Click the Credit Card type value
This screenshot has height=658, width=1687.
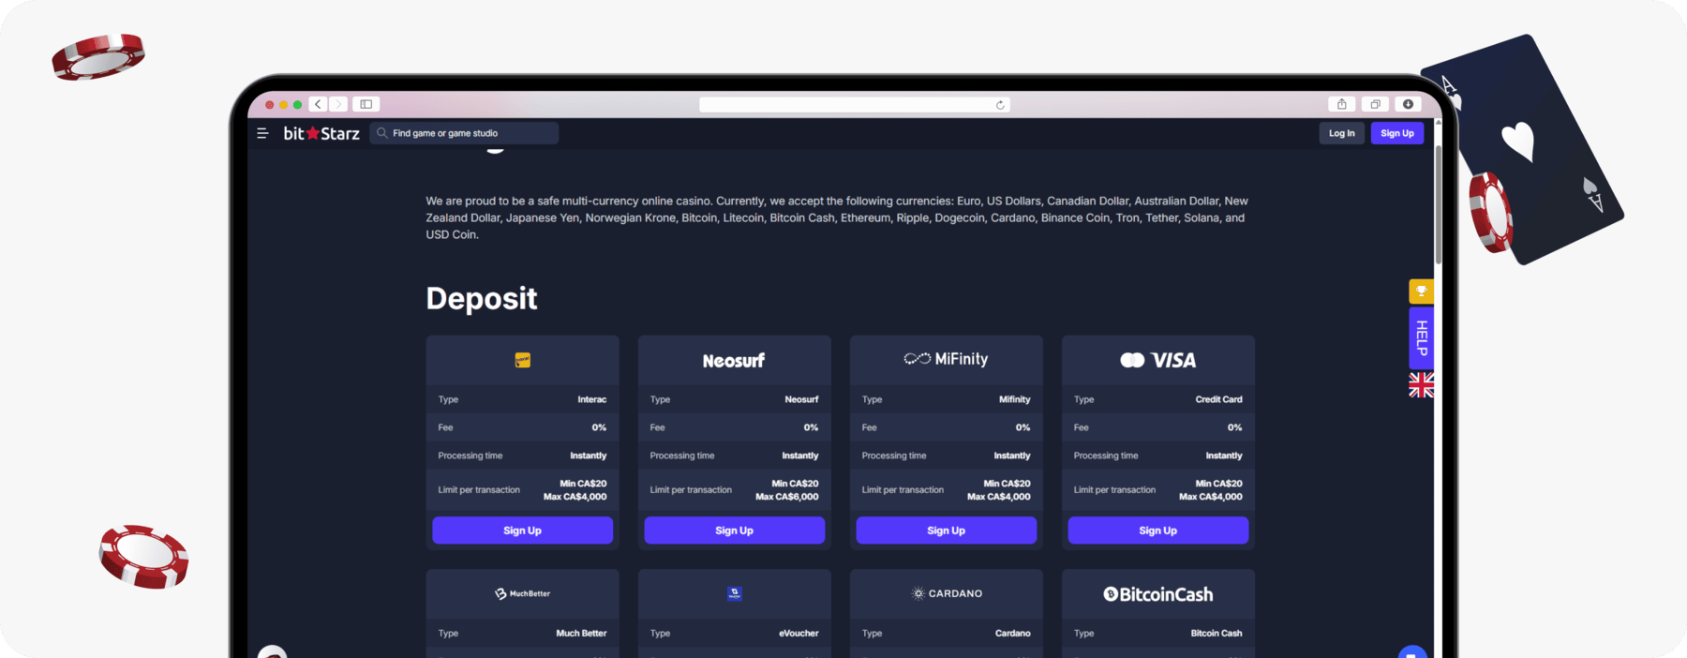point(1218,399)
